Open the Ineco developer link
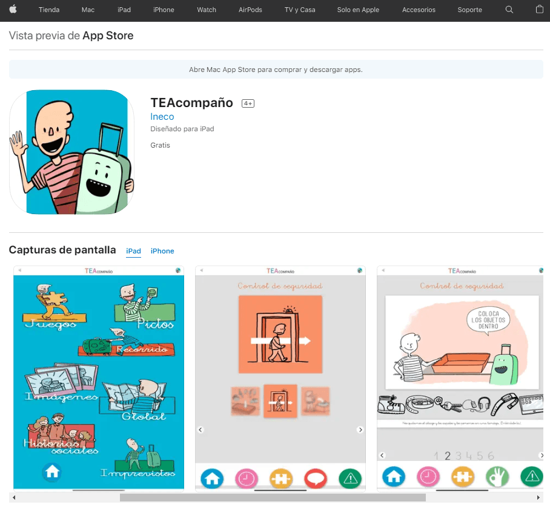This screenshot has height=519, width=550. 162,117
